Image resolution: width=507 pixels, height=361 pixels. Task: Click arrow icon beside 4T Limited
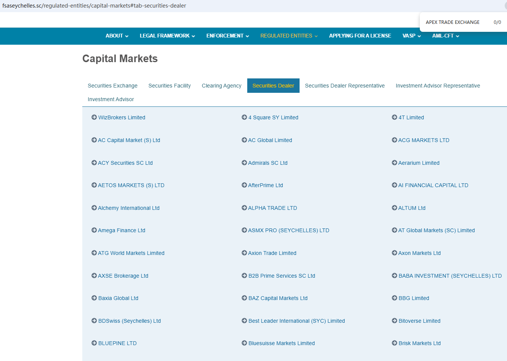[394, 117]
